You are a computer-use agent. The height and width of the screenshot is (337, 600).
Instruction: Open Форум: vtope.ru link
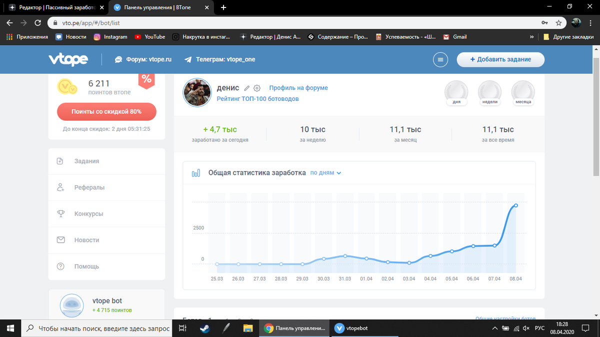click(x=143, y=59)
